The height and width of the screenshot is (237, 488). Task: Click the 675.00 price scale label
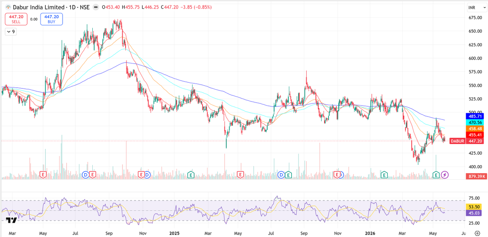(x=475, y=18)
